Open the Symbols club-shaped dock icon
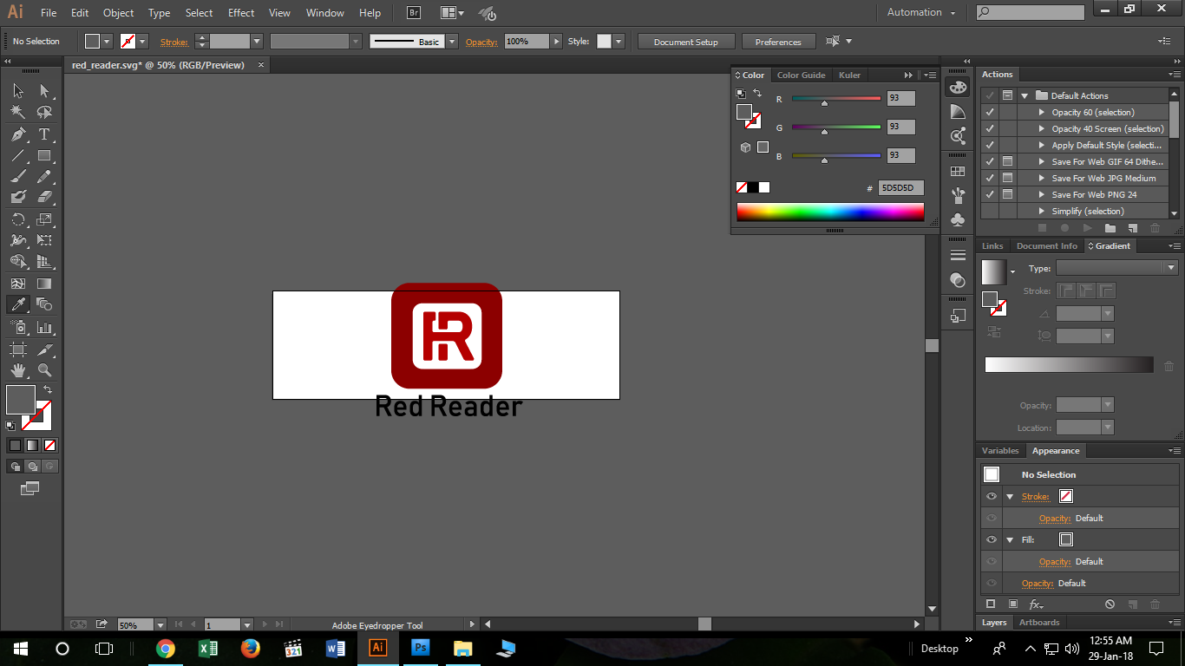 (958, 219)
